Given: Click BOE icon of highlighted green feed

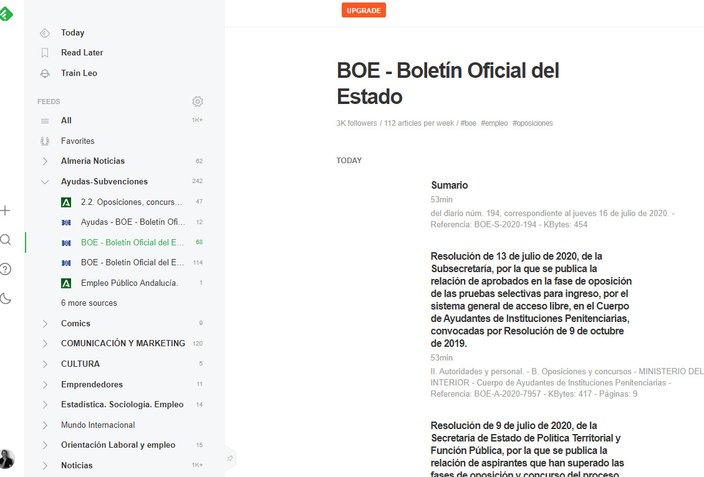Looking at the screenshot, I should [x=66, y=242].
